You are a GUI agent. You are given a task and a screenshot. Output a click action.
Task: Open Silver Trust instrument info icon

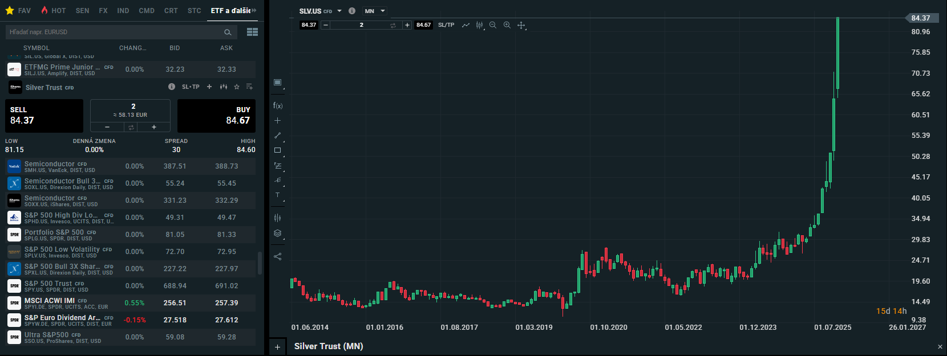click(x=172, y=87)
